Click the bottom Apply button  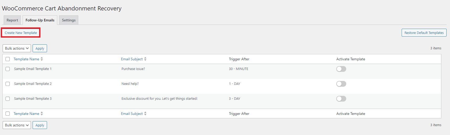40,125
